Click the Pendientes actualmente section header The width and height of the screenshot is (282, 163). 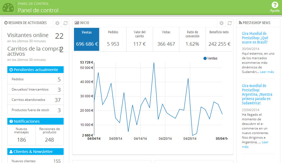click(35, 70)
